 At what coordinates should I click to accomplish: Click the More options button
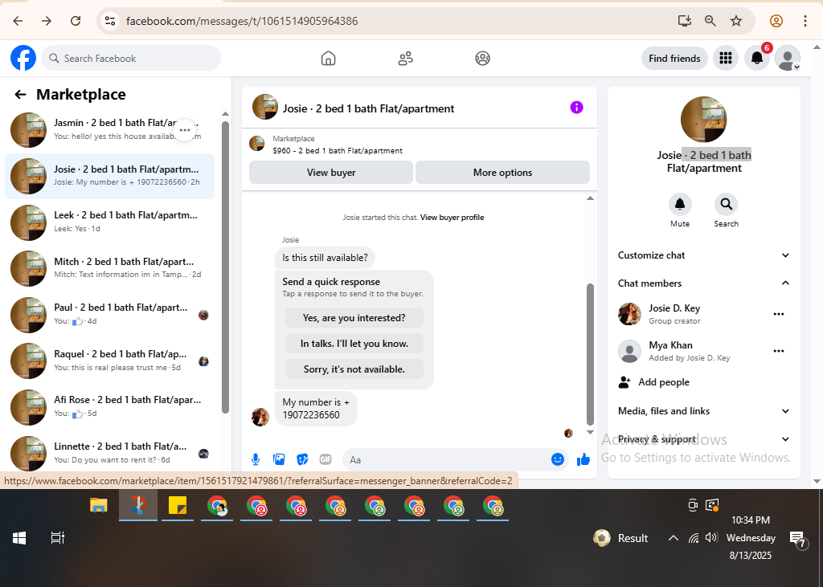pos(502,173)
